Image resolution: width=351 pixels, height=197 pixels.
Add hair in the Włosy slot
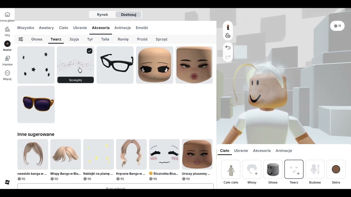click(252, 169)
